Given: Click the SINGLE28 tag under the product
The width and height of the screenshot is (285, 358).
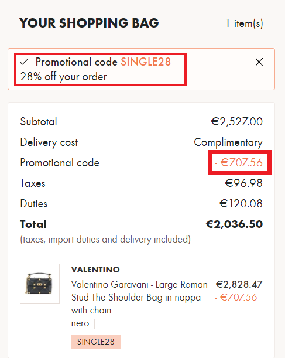Looking at the screenshot, I should (96, 342).
